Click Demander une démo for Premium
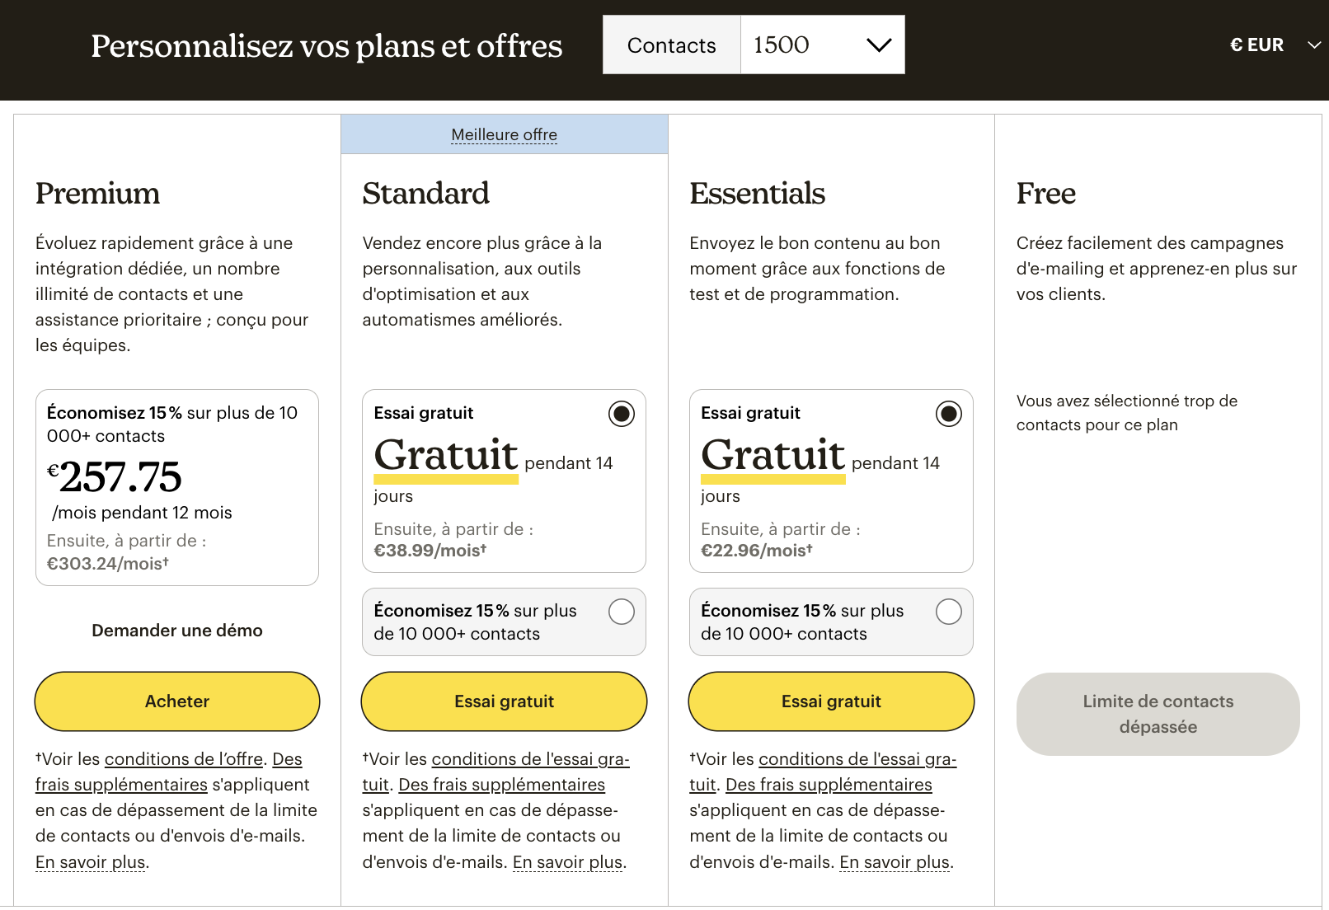 (176, 631)
